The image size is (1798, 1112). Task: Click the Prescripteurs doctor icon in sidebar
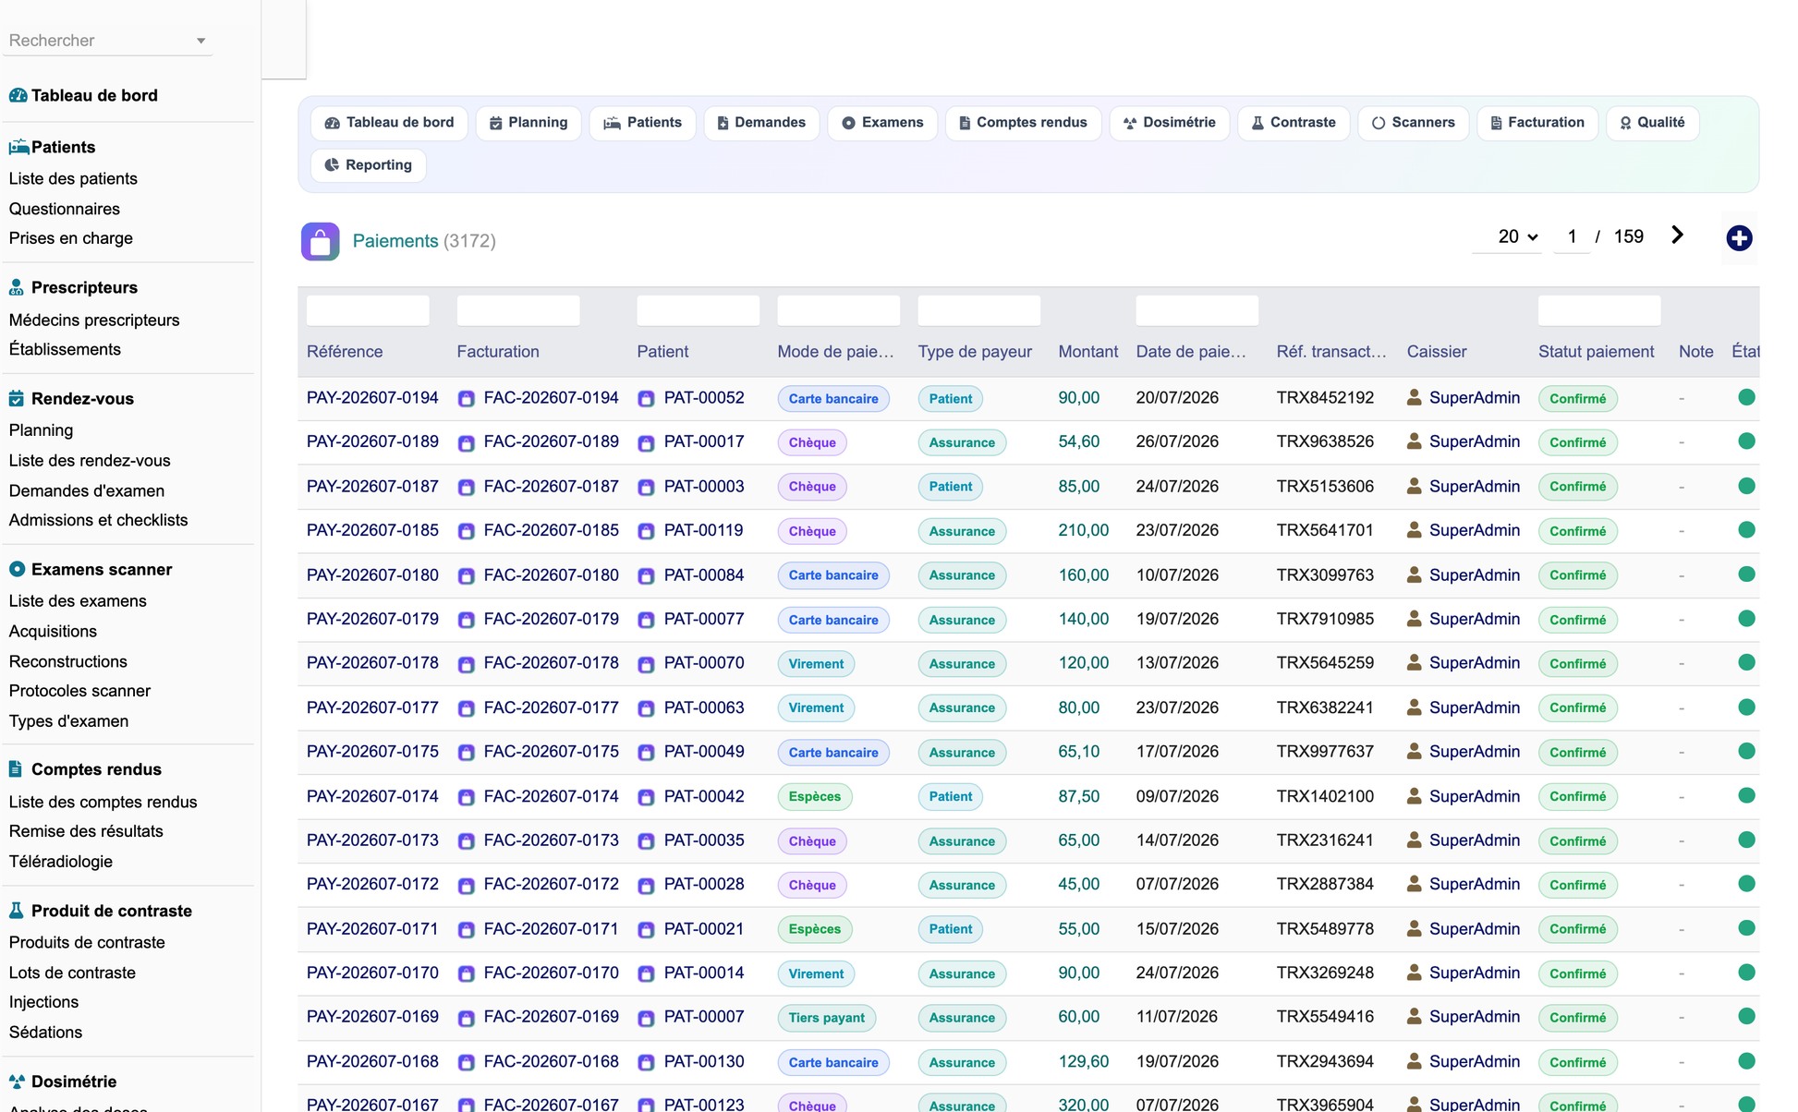click(17, 287)
